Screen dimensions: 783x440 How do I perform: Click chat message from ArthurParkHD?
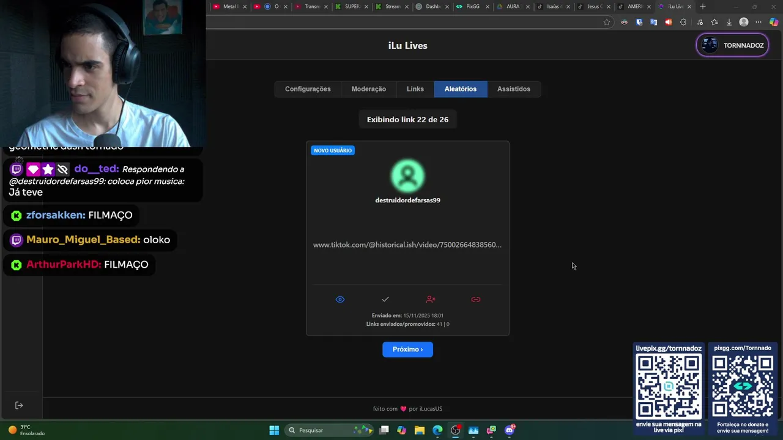click(80, 265)
